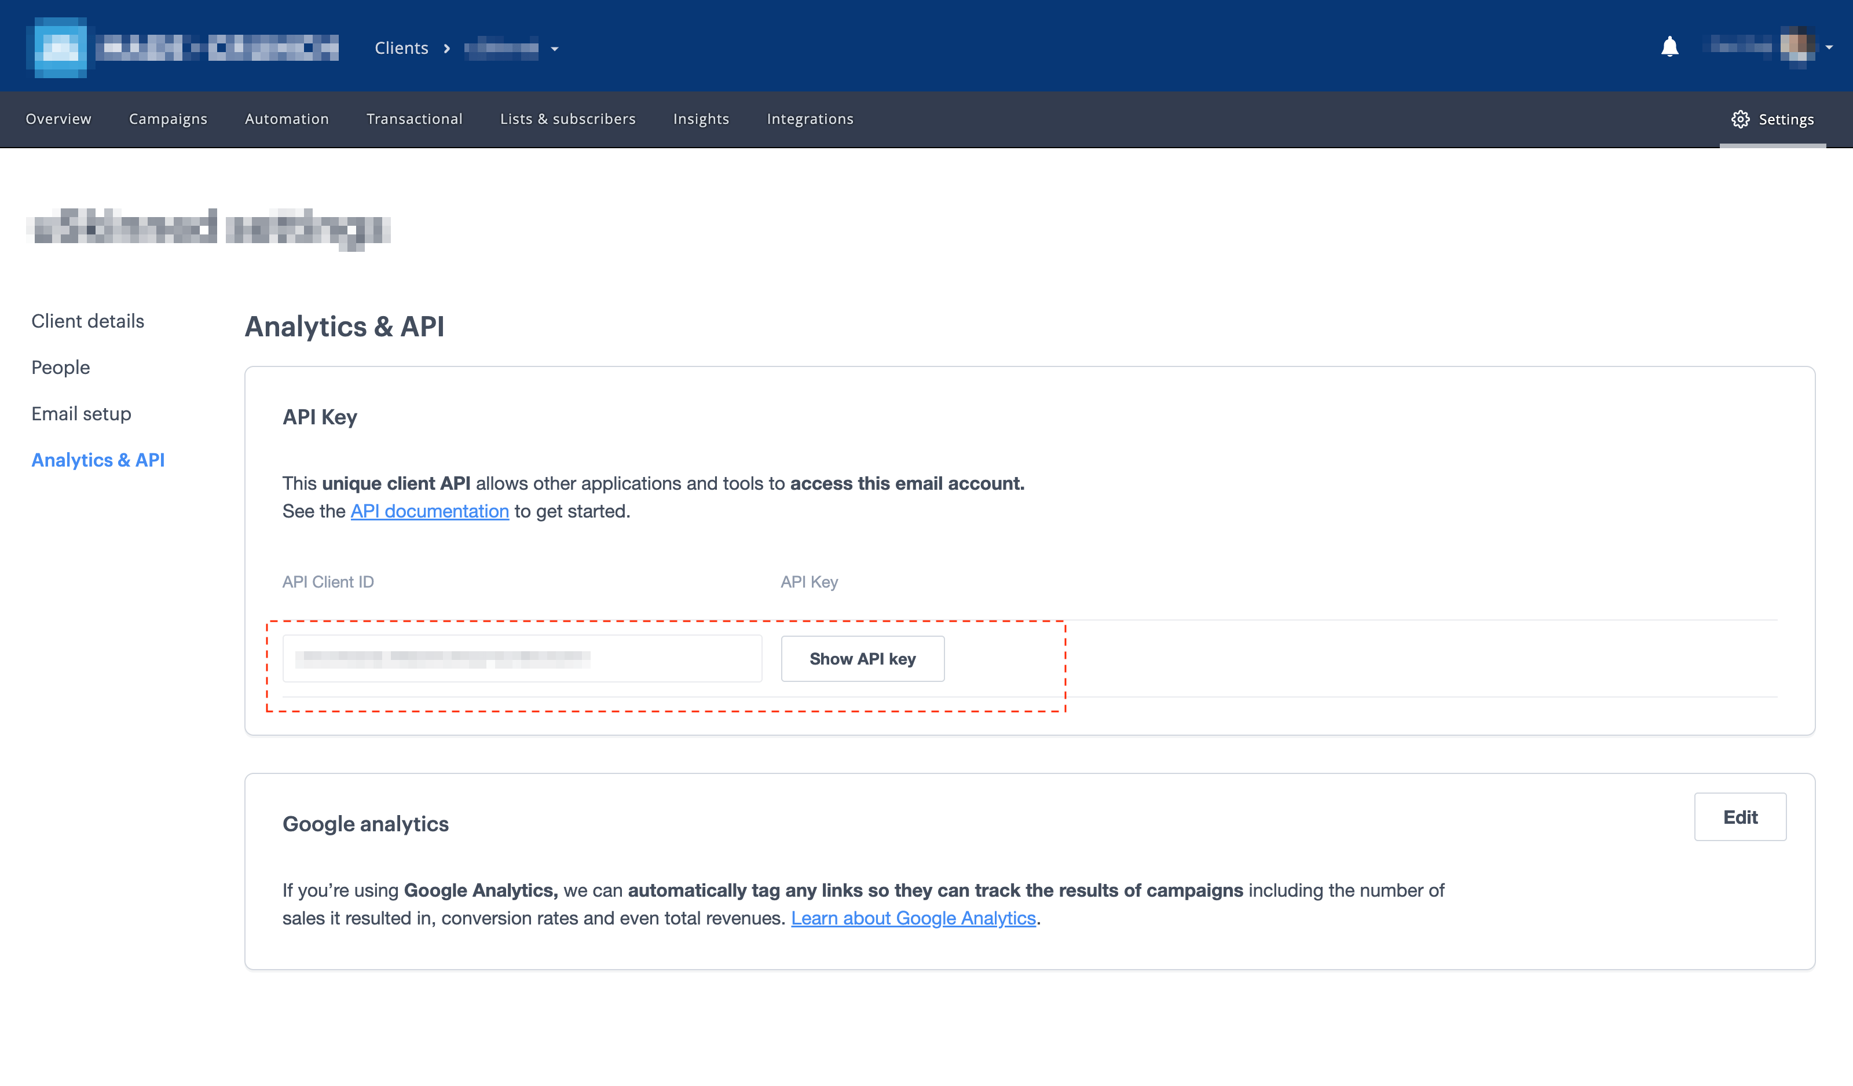Screen dimensions: 1853x1086
Task: Open the Overview page
Action: point(58,119)
